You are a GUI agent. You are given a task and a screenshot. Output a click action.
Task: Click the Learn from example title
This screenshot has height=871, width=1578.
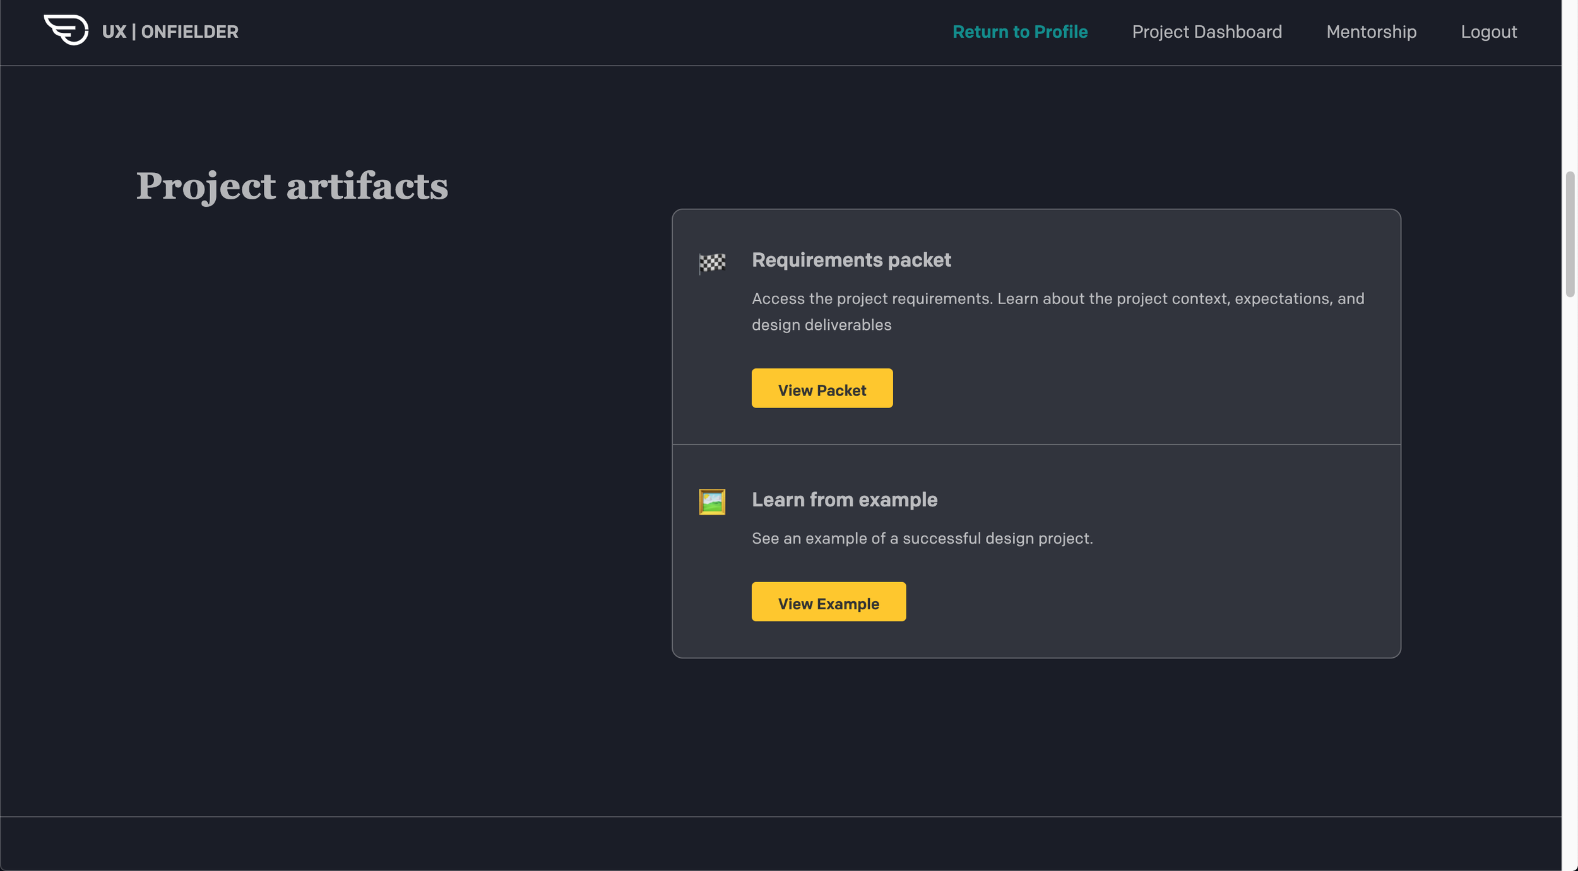[844, 500]
